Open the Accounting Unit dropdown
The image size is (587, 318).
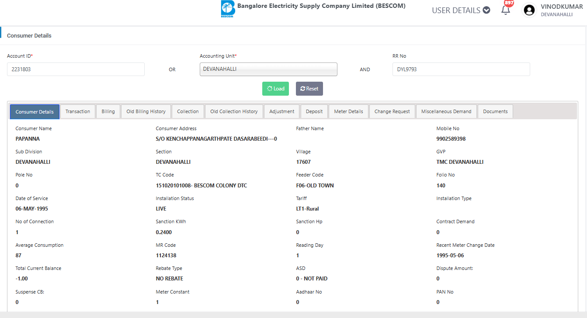pos(268,69)
